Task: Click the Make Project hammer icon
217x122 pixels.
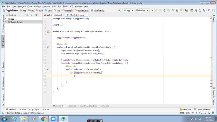Action: click(x=119, y=11)
